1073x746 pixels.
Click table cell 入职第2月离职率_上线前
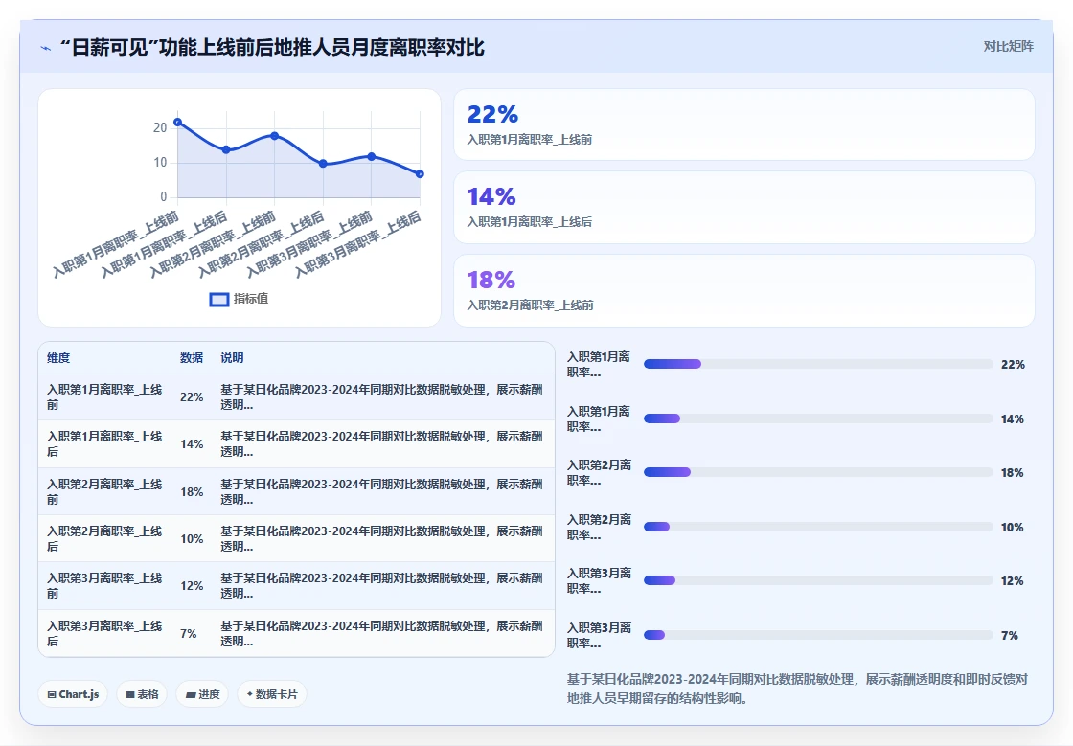click(x=104, y=491)
